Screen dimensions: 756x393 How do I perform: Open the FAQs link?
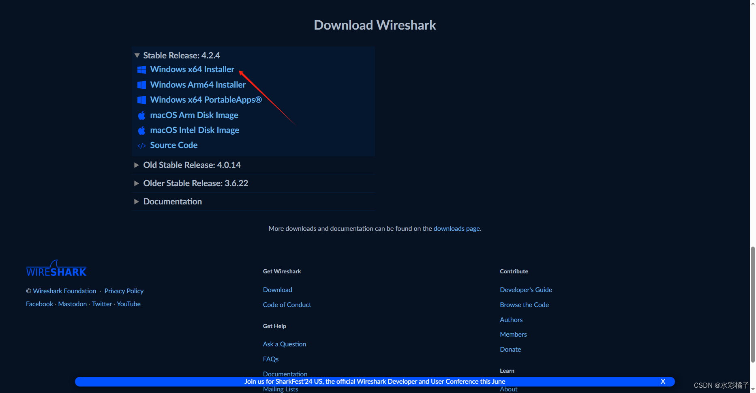pyautogui.click(x=271, y=359)
